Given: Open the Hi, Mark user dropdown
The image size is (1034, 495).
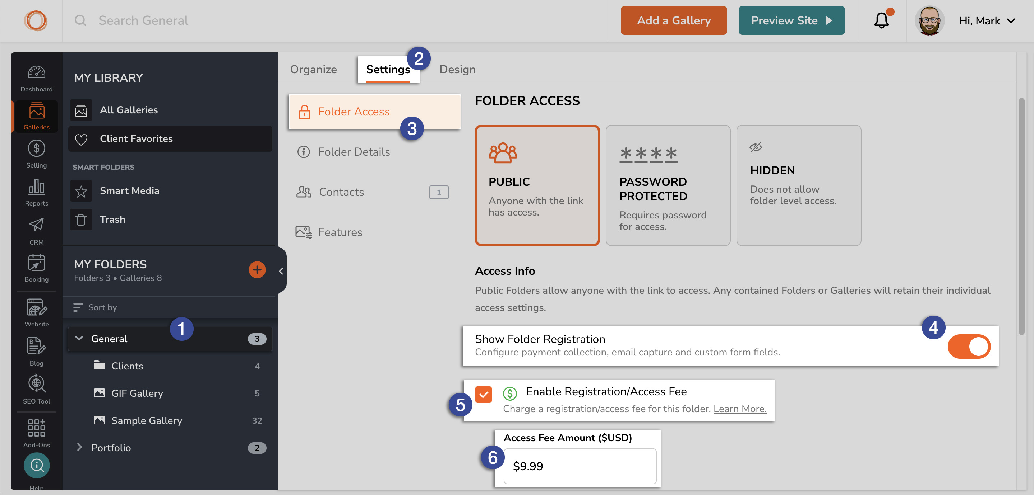Looking at the screenshot, I should (987, 20).
